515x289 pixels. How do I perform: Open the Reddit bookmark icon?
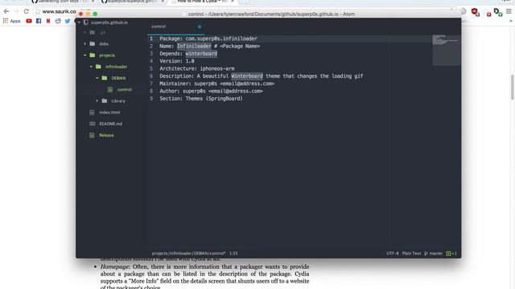pyautogui.click(x=58, y=21)
